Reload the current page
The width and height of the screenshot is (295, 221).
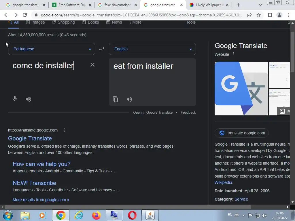[x=25, y=15]
